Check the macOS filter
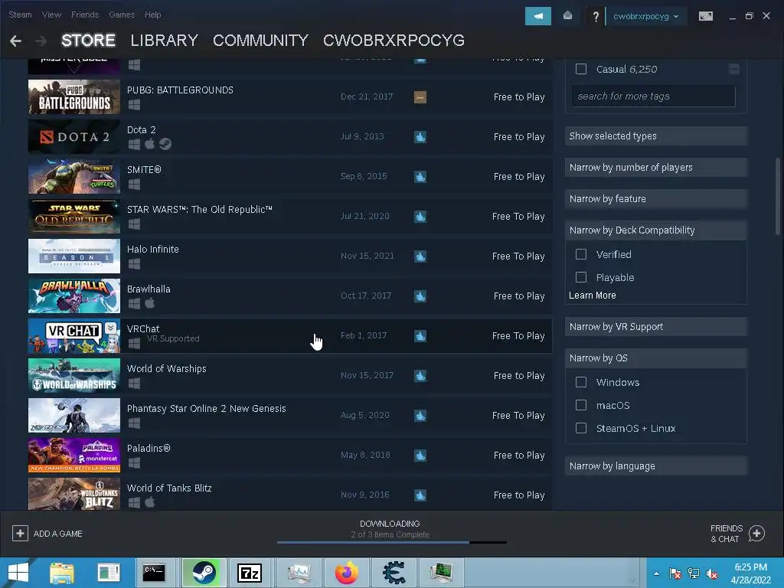This screenshot has width=784, height=588. tap(581, 406)
